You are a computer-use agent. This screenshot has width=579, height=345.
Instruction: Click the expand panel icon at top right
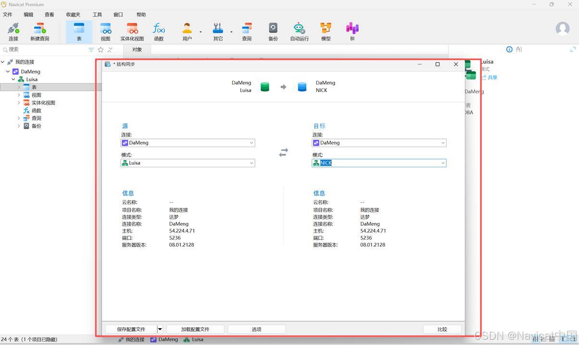pos(573,49)
